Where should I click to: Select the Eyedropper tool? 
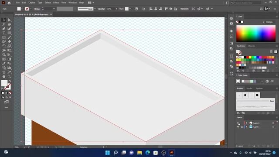[4, 64]
